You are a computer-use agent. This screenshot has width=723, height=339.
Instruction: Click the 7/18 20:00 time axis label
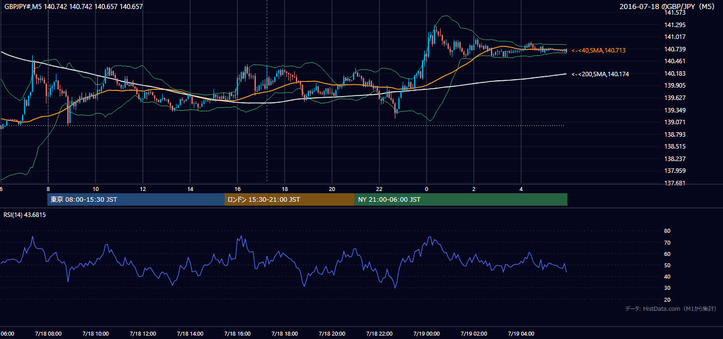point(332,334)
